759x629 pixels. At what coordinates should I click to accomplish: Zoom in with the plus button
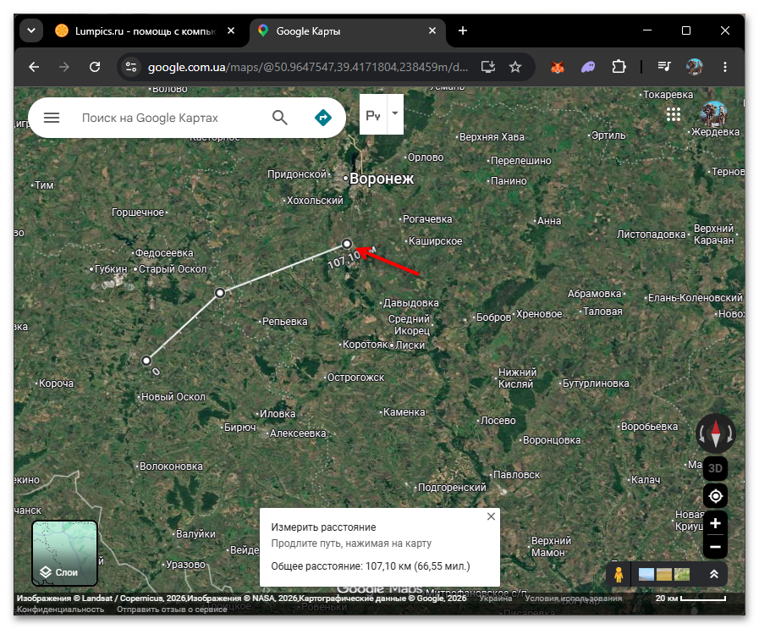point(716,523)
